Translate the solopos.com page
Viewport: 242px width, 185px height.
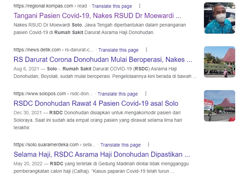[x=118, y=94]
